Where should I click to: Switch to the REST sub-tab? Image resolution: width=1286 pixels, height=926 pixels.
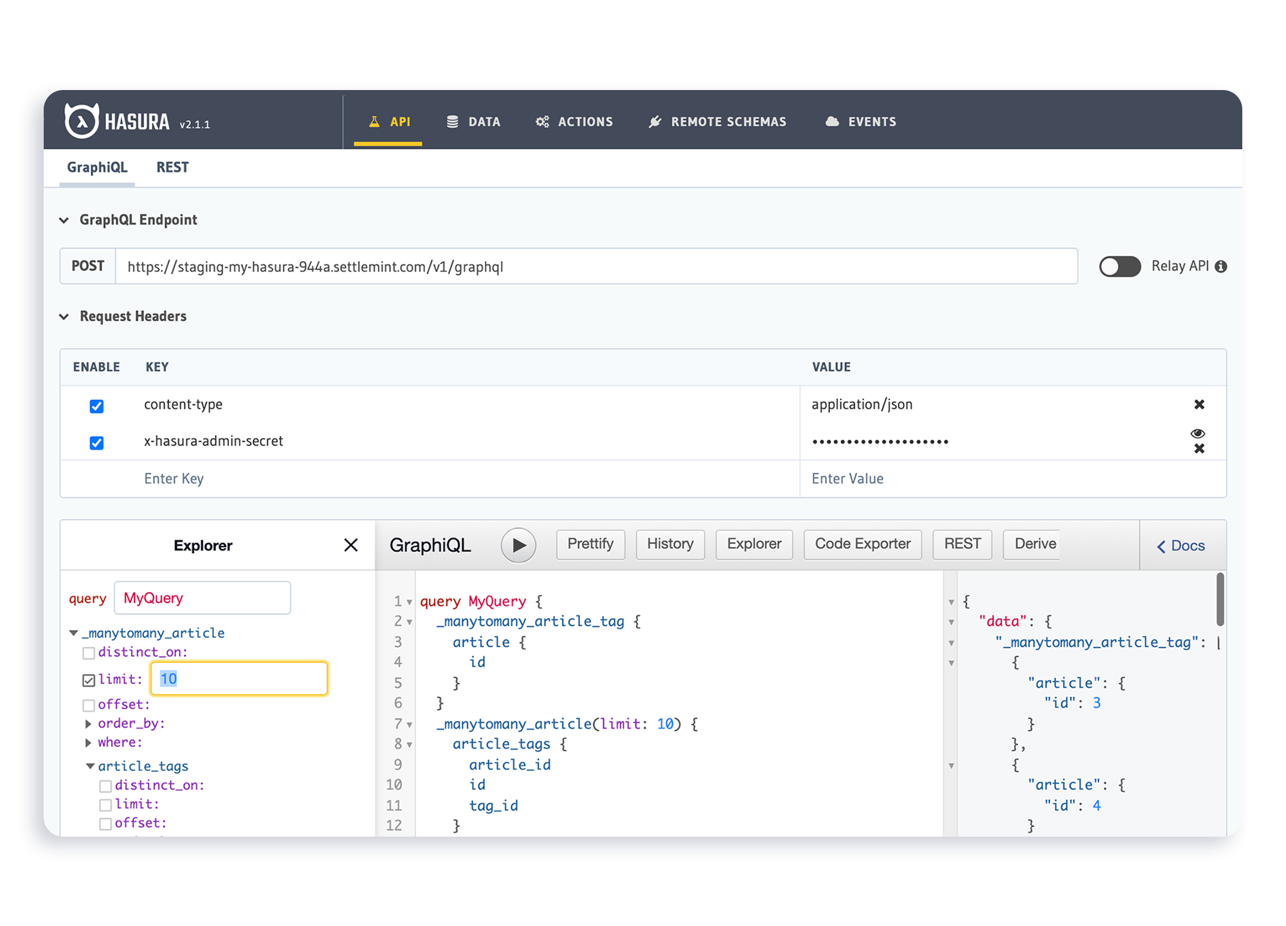pyautogui.click(x=172, y=167)
